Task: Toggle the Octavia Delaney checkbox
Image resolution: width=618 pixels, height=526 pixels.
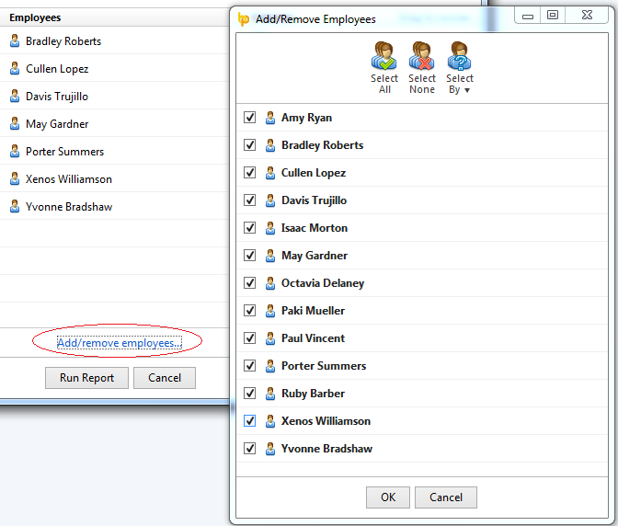Action: (x=249, y=283)
